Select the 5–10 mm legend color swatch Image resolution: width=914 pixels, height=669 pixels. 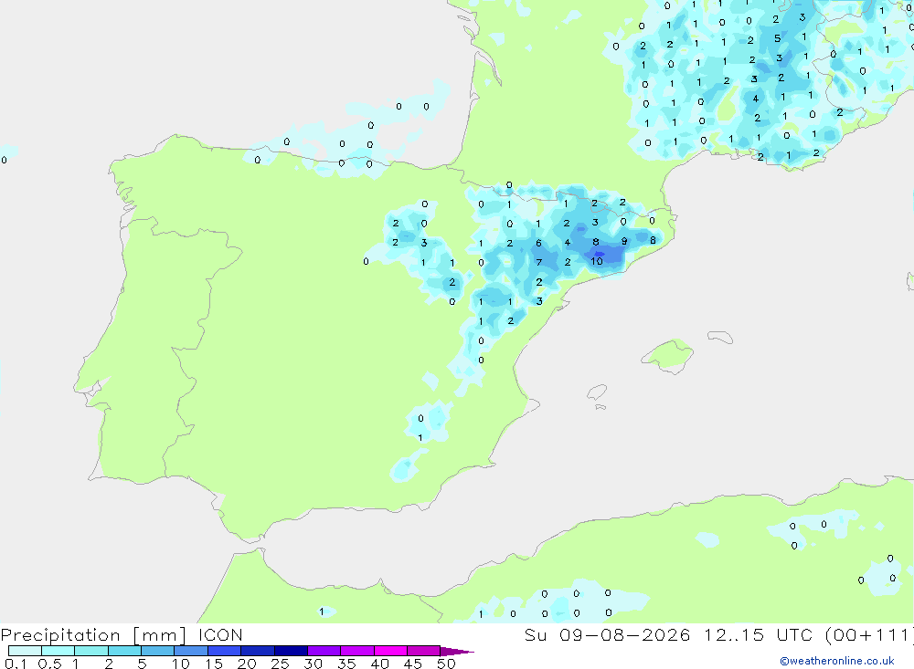158,651
